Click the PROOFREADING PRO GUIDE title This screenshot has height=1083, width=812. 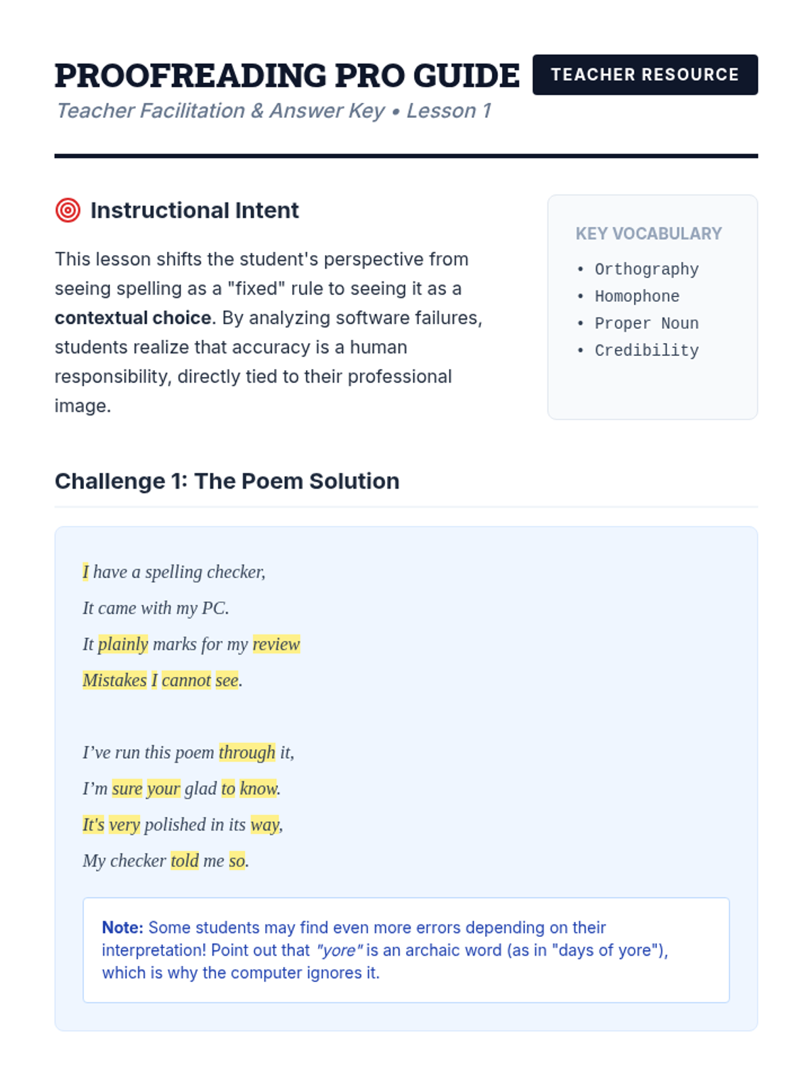pos(287,75)
